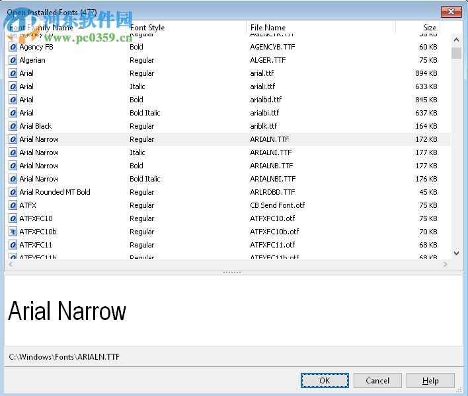Click the file name ariali.ttf

[x=262, y=86]
